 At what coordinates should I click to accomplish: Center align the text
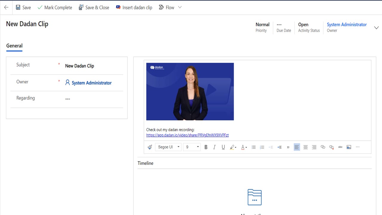(x=305, y=147)
